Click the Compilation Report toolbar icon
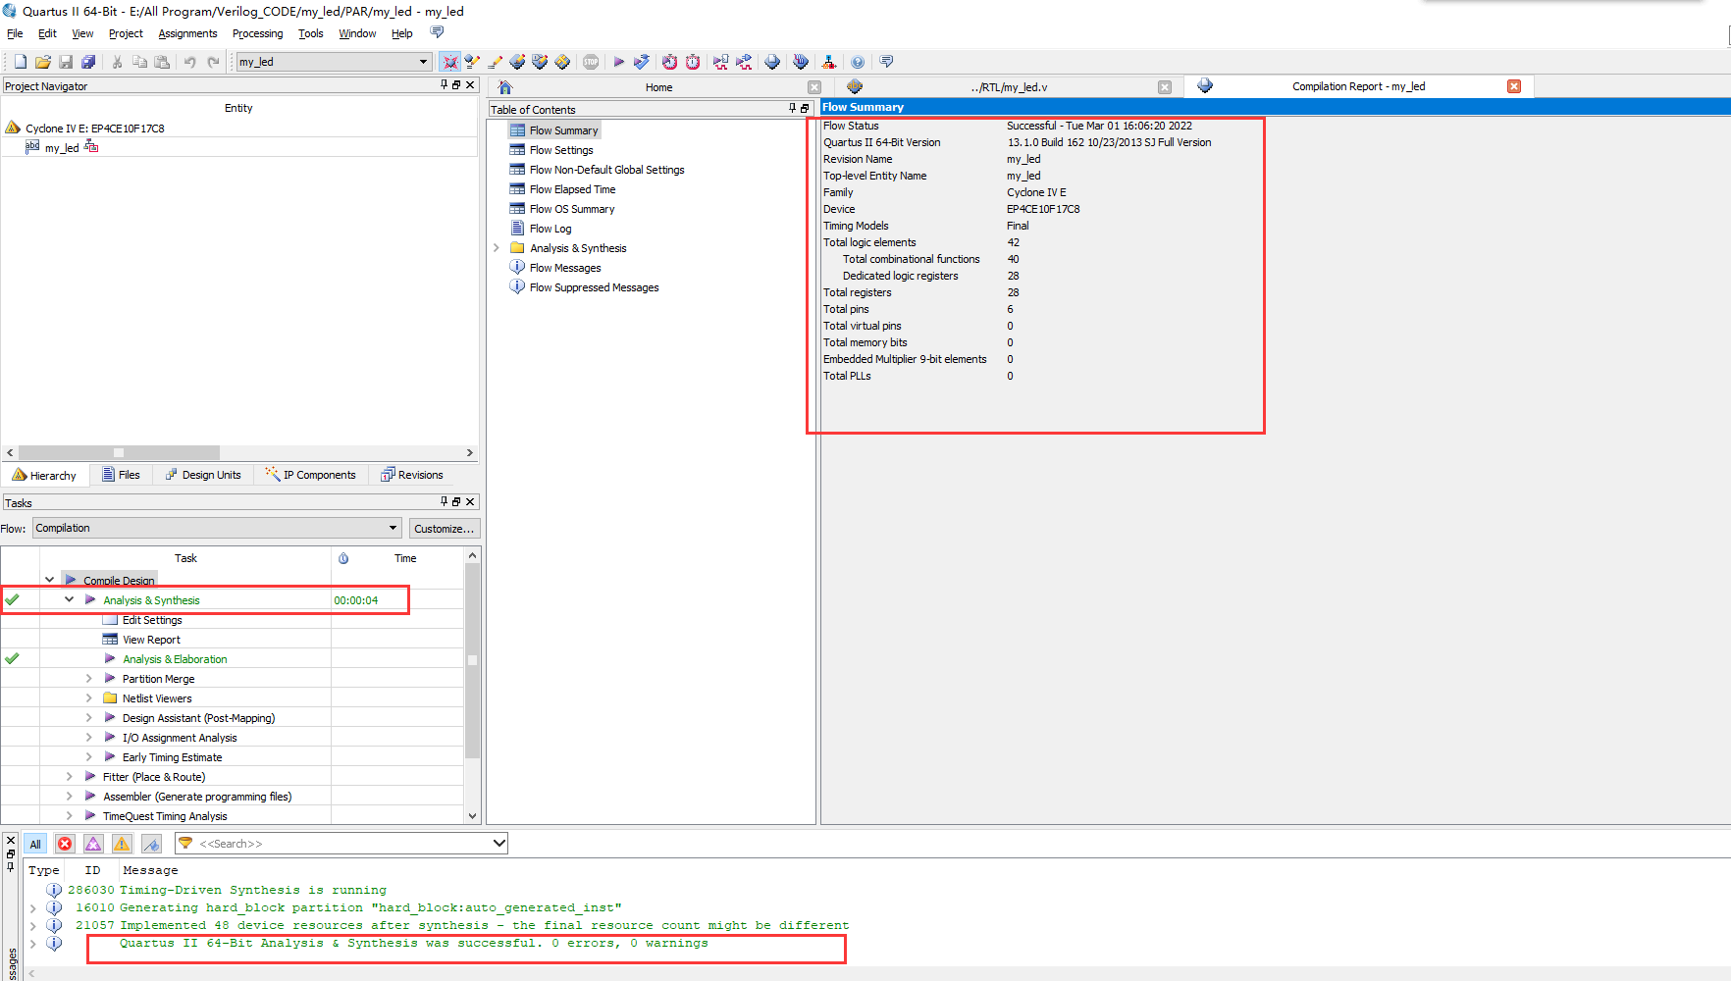 (x=772, y=62)
